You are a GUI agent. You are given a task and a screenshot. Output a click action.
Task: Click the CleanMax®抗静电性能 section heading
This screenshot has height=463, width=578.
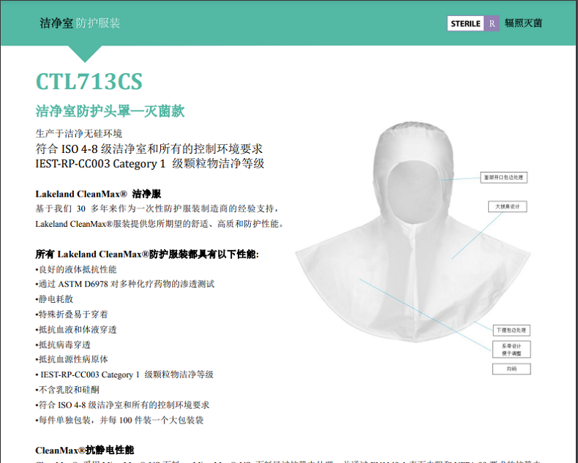click(85, 449)
